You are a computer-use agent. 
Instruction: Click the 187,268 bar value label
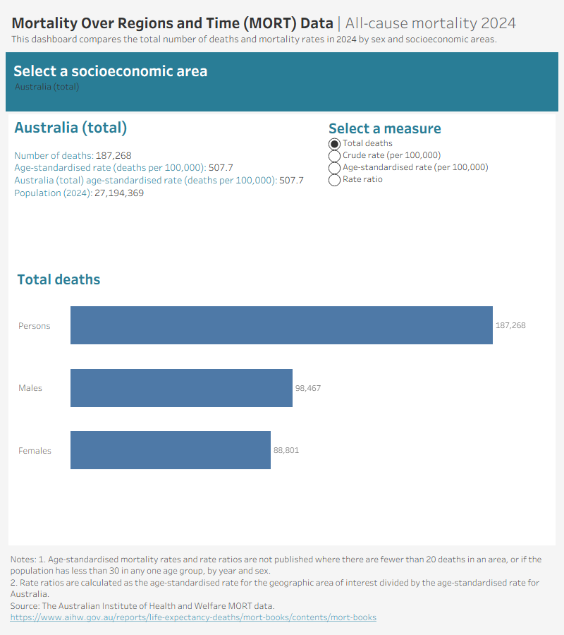510,325
